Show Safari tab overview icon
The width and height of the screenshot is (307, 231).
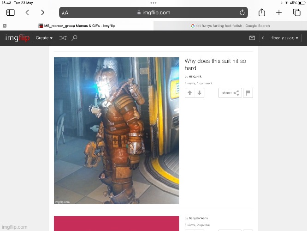296,12
